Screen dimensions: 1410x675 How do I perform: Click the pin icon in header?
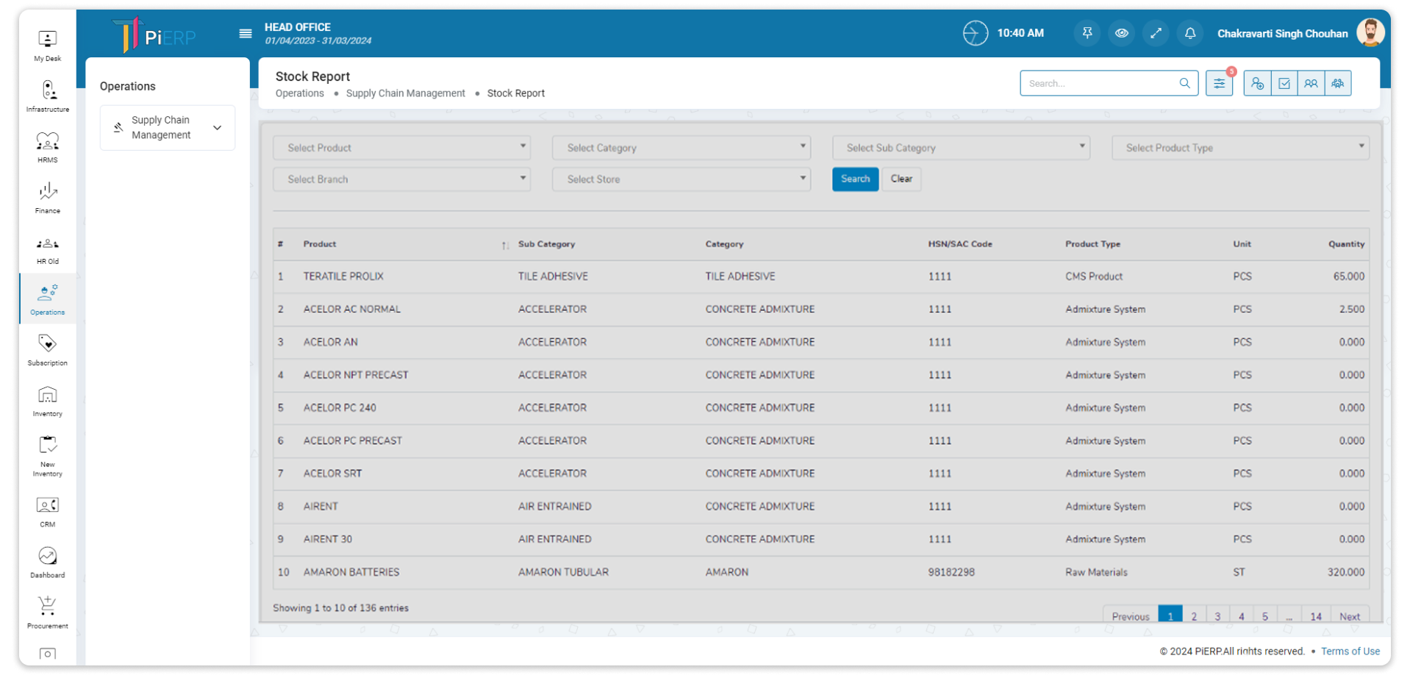point(1087,33)
